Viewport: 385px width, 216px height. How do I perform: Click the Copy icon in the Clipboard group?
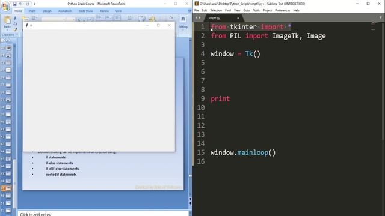pyautogui.click(x=15, y=24)
